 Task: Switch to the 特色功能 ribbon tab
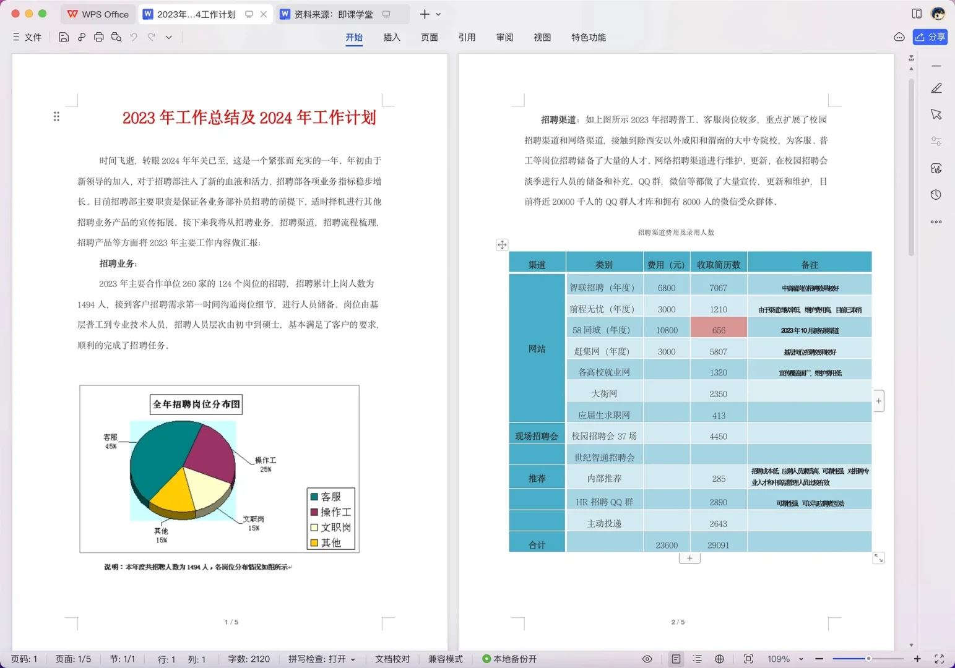[x=589, y=38]
